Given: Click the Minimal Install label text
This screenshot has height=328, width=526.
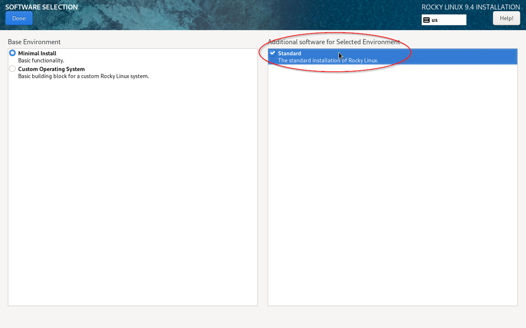Looking at the screenshot, I should pos(37,53).
